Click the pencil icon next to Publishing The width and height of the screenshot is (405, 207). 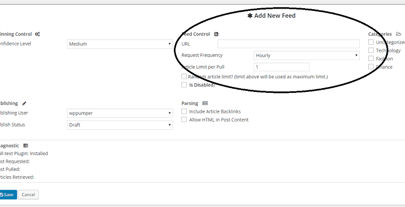[24, 103]
